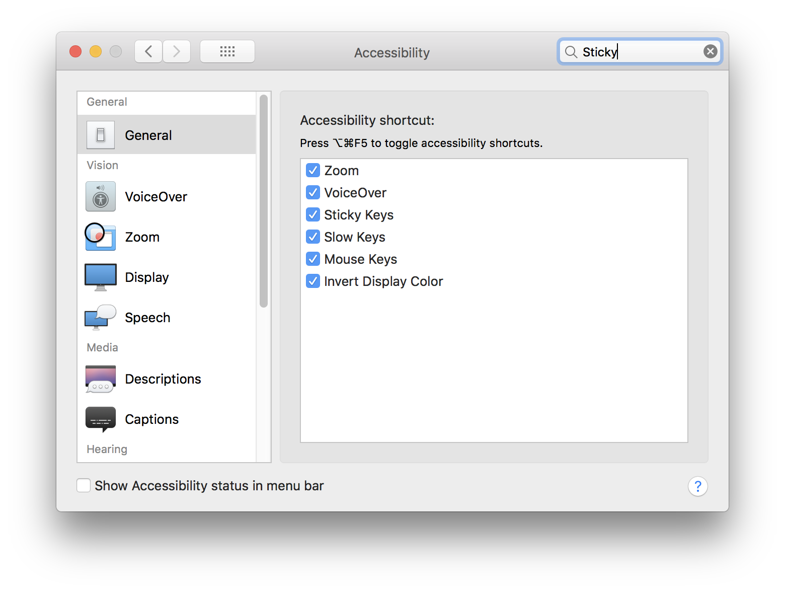Select the Captions text label
This screenshot has height=592, width=785.
(151, 419)
